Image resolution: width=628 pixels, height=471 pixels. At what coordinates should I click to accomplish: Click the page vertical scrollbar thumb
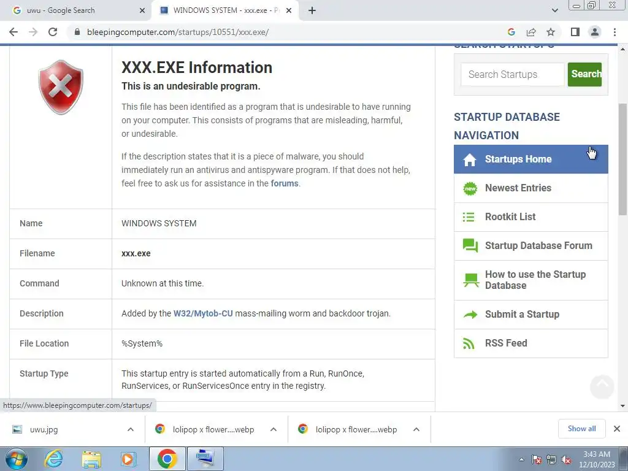pyautogui.click(x=623, y=159)
